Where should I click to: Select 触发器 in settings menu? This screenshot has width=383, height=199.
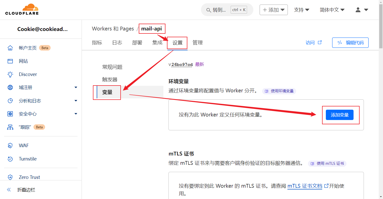coord(110,79)
